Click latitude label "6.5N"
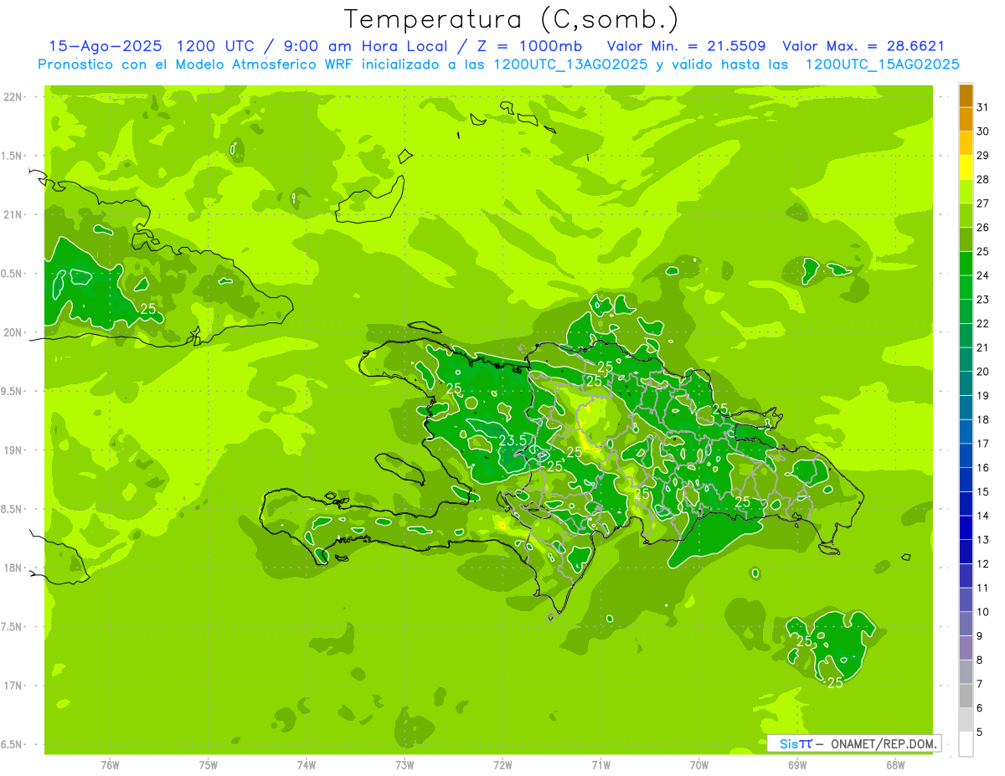Image resolution: width=1005 pixels, height=776 pixels. 13,744
